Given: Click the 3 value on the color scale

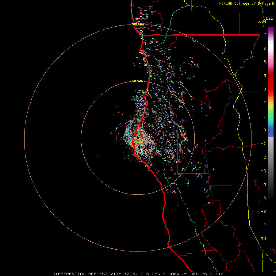Looking at the screenshot, I should tap(265, 89).
